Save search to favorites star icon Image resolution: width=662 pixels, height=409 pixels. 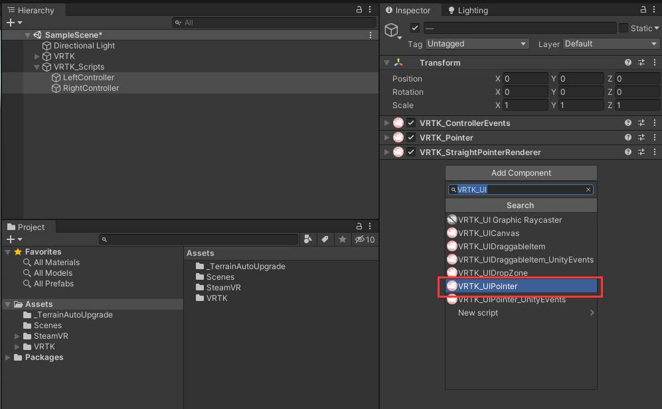pyautogui.click(x=343, y=239)
